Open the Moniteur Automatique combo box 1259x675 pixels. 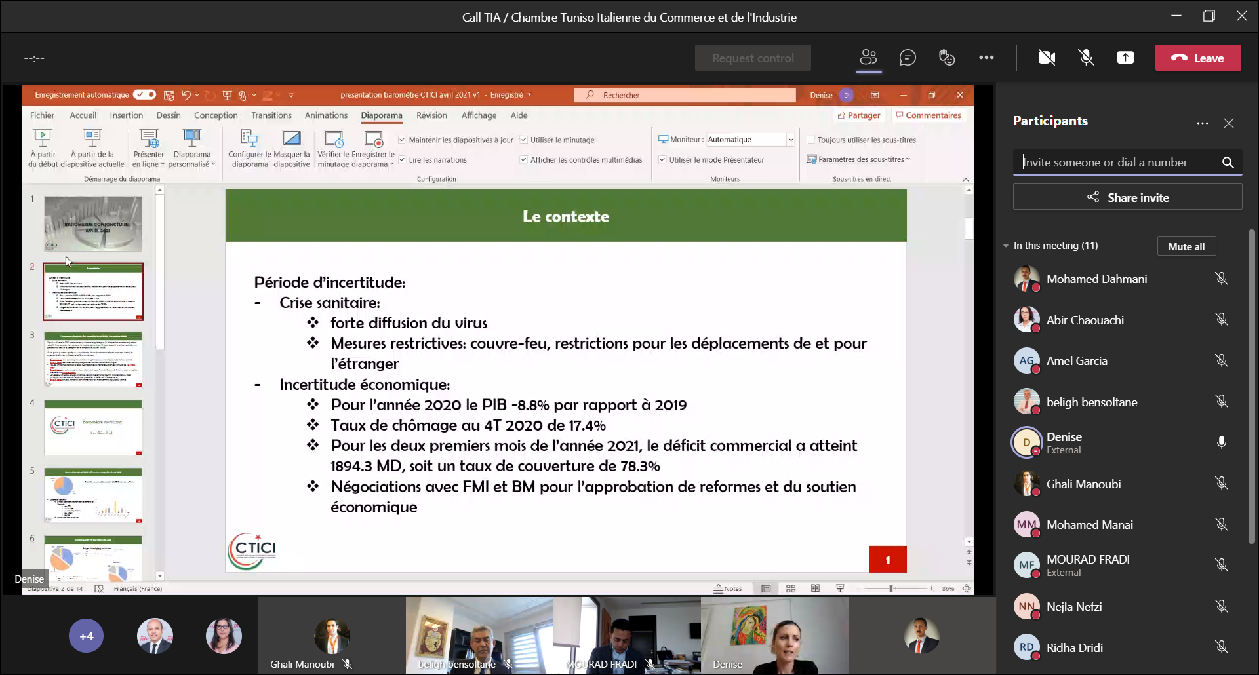750,140
